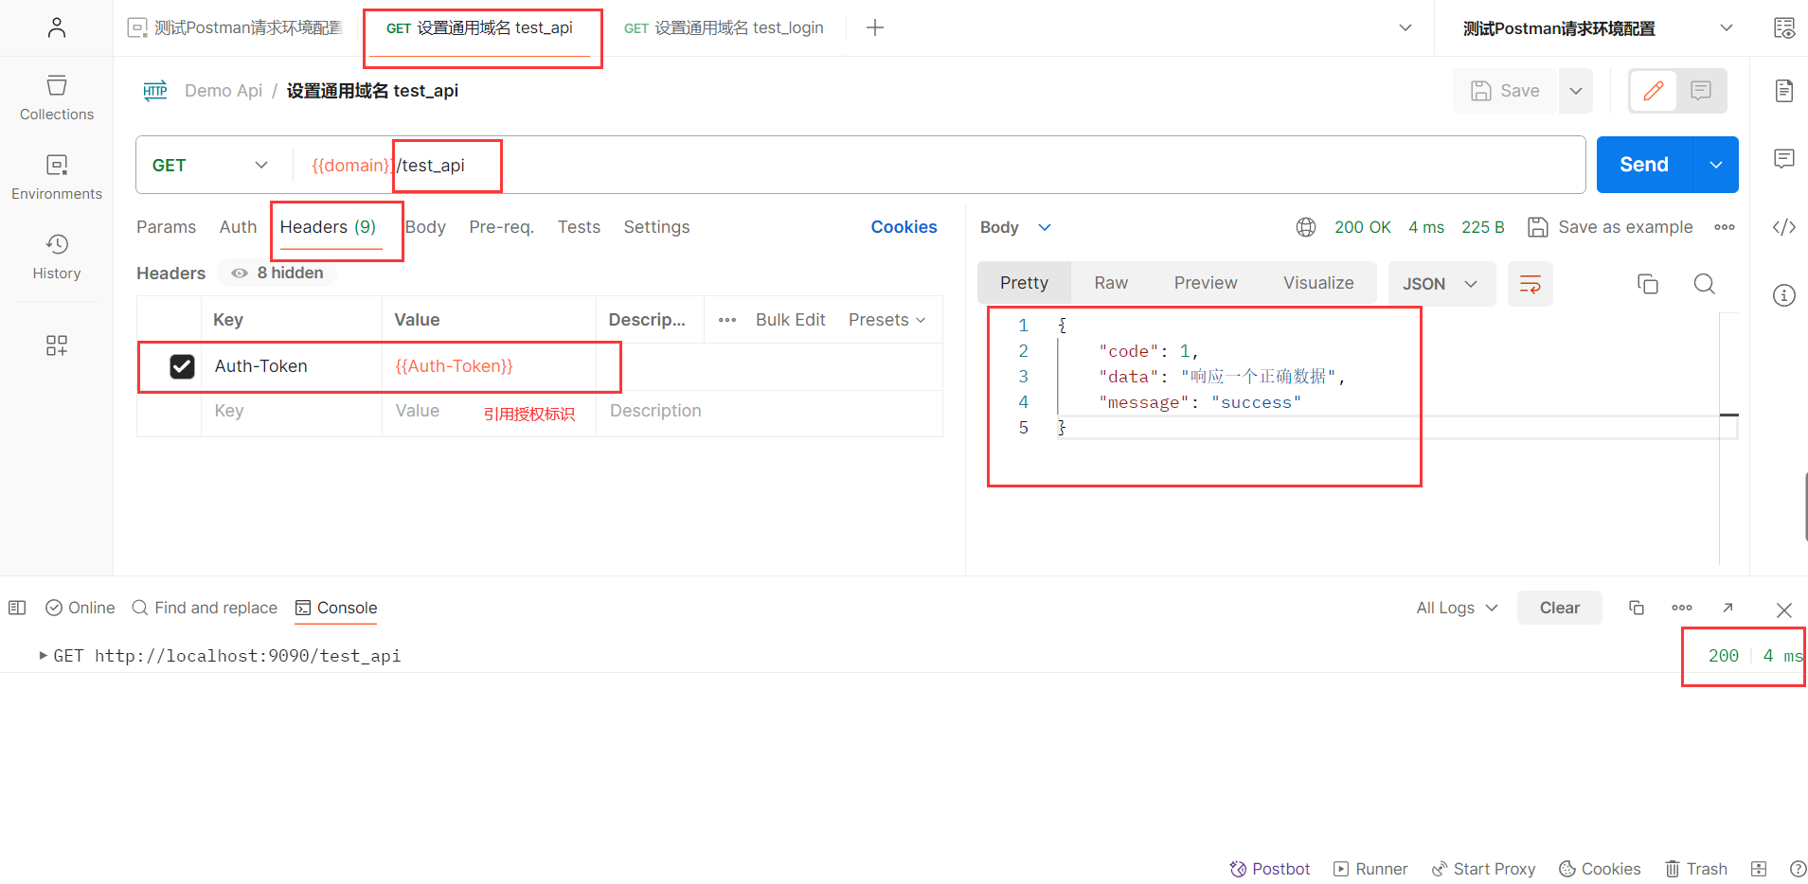Close the console panel
Viewport: 1808px width, 884px height.
pos(1784,610)
